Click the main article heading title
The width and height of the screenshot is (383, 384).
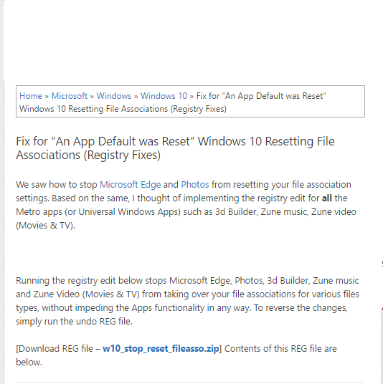(175, 148)
